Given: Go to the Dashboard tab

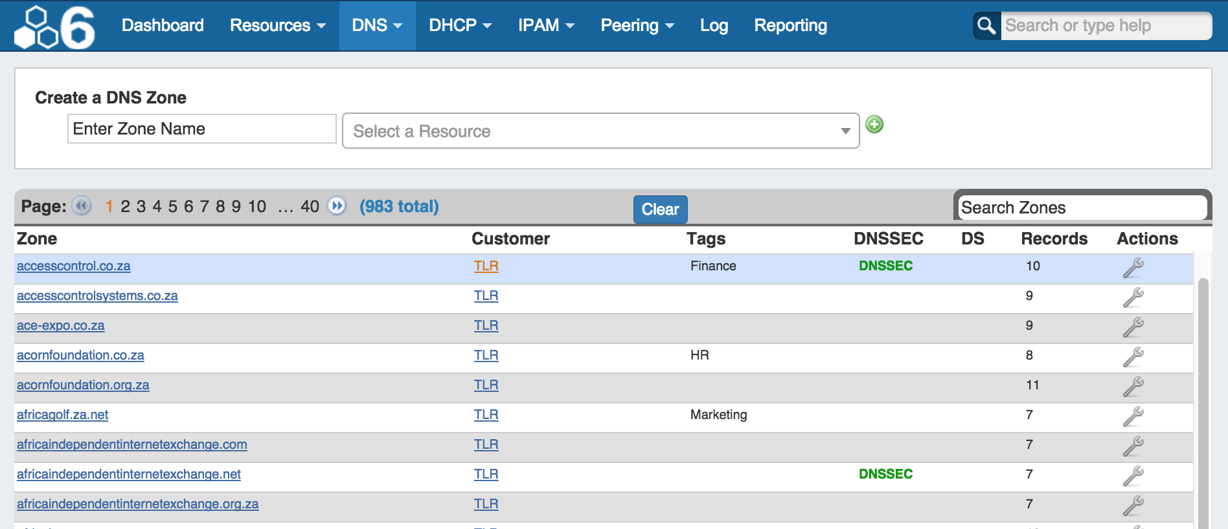Looking at the screenshot, I should click(x=163, y=26).
